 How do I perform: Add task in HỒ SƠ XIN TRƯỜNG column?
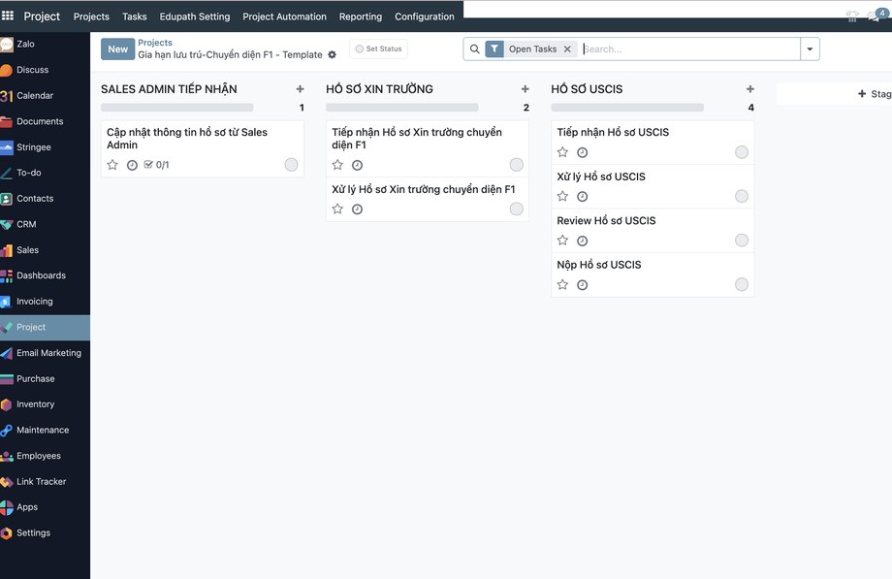526,89
